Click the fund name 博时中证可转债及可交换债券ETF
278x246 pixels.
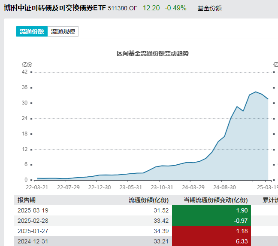pyautogui.click(x=54, y=8)
